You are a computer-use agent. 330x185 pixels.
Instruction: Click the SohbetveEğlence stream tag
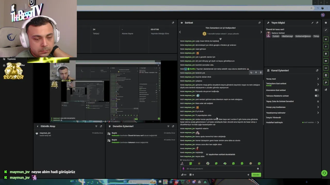pyautogui.click(x=303, y=36)
